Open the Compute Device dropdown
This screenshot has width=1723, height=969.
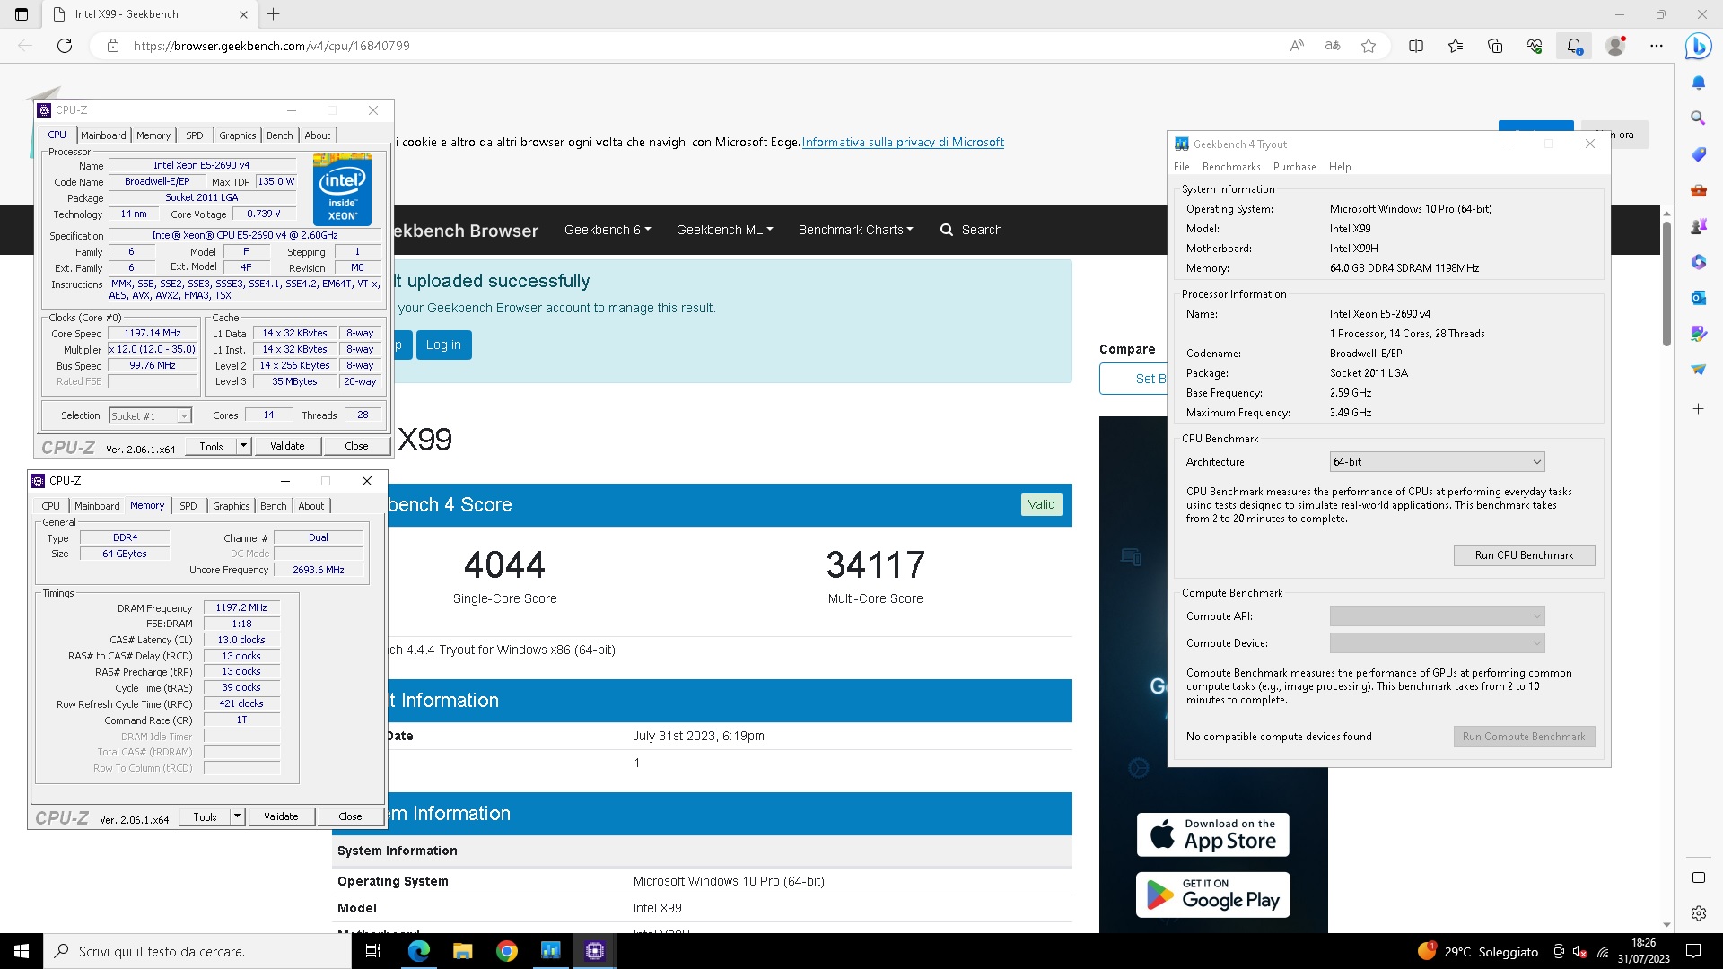pos(1437,643)
